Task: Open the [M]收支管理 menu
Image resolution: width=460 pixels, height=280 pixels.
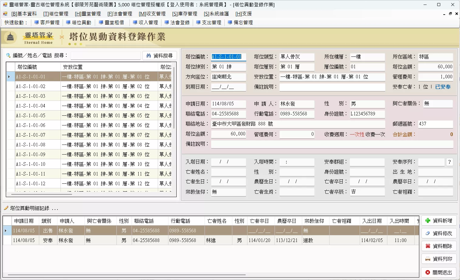Action: pyautogui.click(x=152, y=14)
